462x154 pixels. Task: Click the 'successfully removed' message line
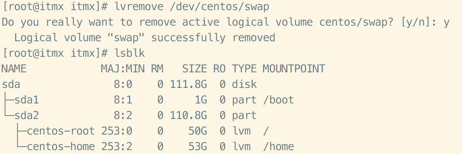(145, 38)
